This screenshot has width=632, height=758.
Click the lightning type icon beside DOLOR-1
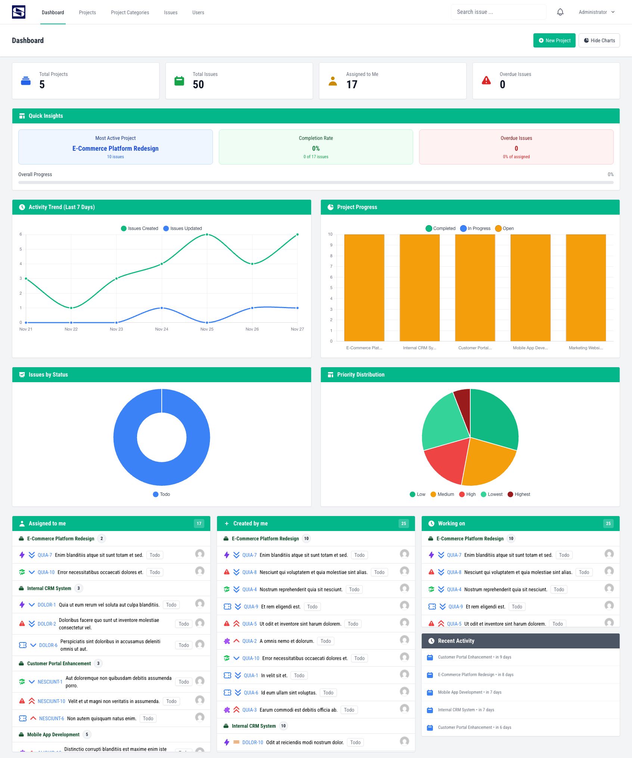coord(22,605)
